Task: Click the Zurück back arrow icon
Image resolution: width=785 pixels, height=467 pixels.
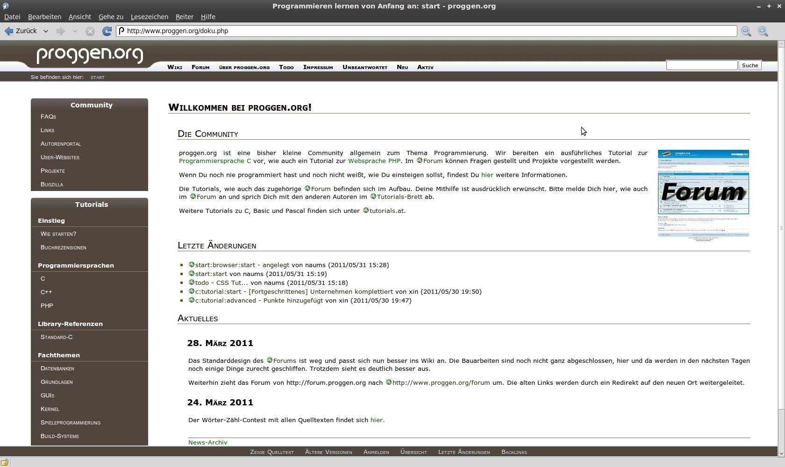Action: [x=9, y=31]
